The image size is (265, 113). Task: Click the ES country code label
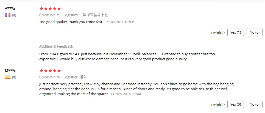point(14,78)
